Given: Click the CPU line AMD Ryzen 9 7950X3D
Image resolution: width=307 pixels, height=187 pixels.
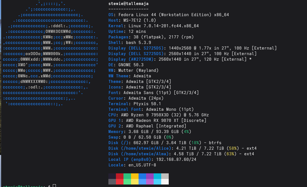Looking at the screenshot, I should 159,115.
